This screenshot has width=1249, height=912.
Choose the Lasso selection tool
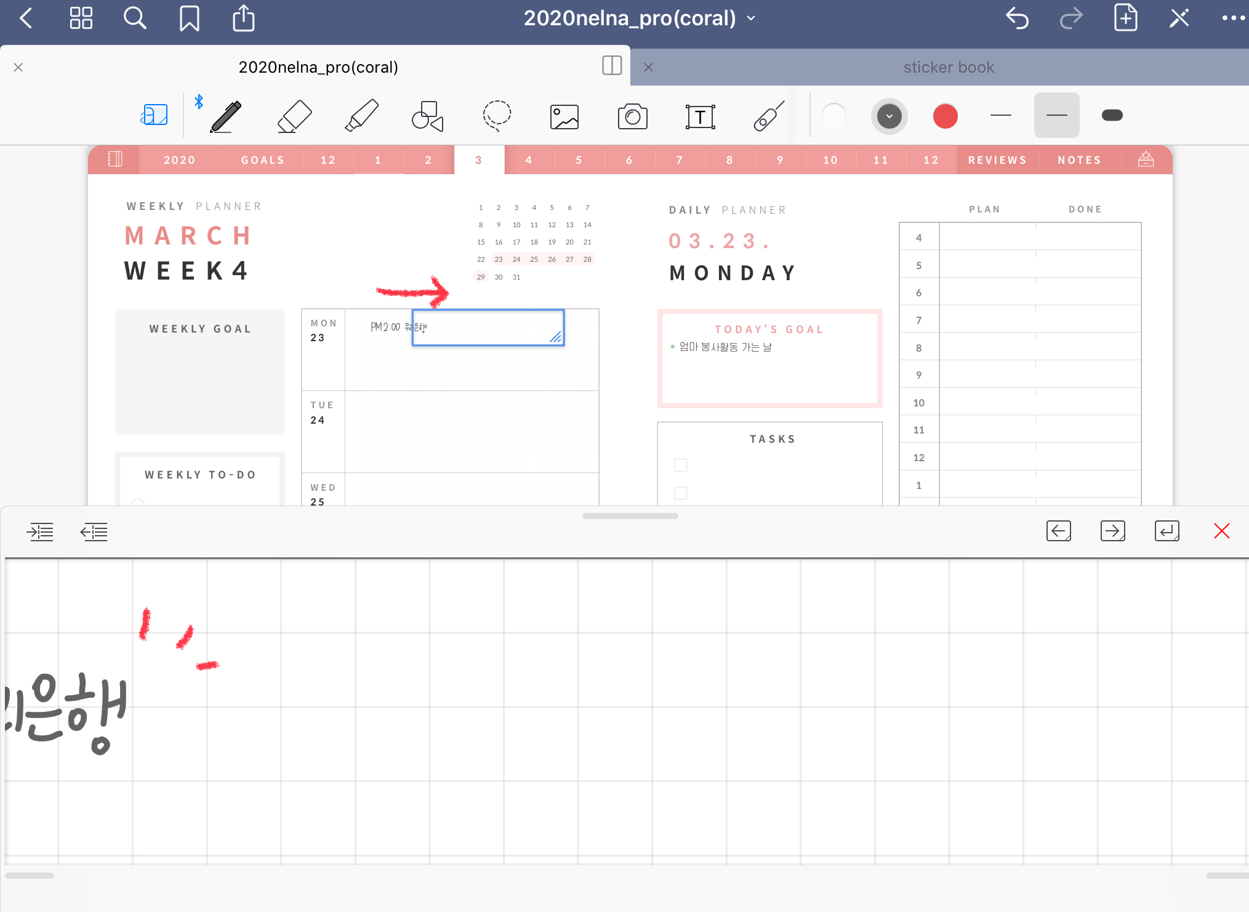(x=496, y=116)
